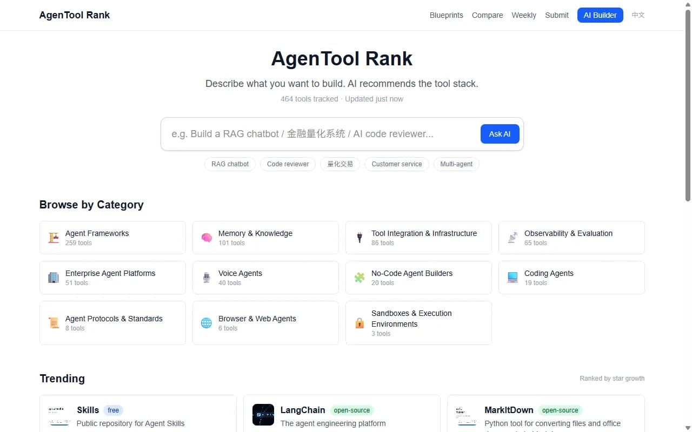Open the Submit nav item
This screenshot has width=692, height=432.
pos(557,15)
